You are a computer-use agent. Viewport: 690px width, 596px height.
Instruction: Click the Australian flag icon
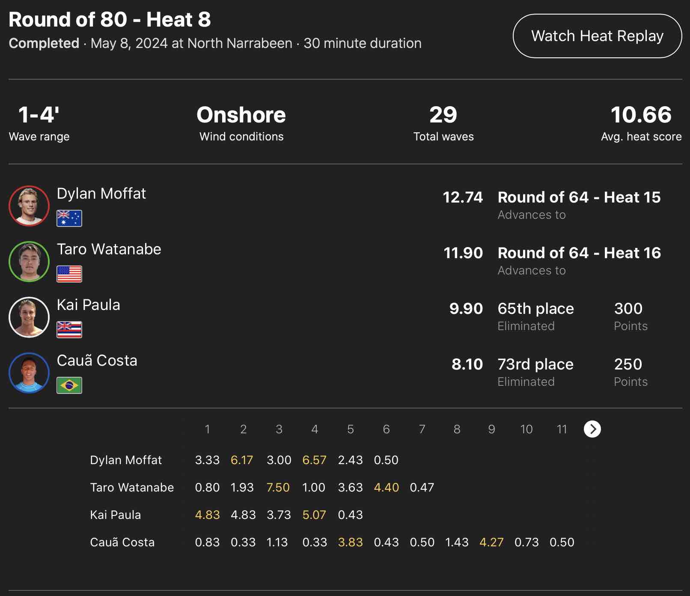(x=69, y=218)
